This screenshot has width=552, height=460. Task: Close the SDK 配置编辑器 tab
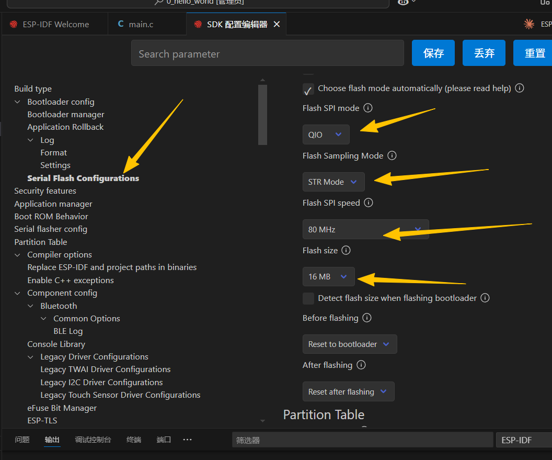pyautogui.click(x=277, y=24)
